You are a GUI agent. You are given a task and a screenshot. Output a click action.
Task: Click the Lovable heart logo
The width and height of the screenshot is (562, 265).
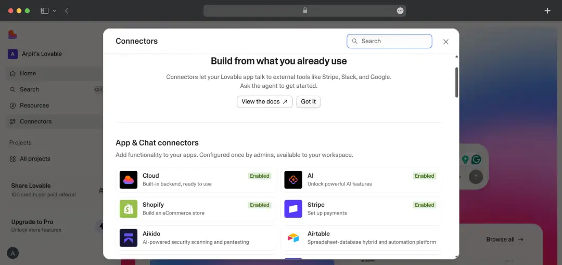[12, 35]
